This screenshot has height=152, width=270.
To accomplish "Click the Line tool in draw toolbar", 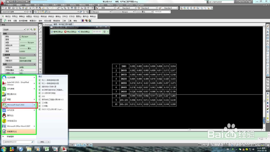I will pyautogui.click(x=40, y=26).
